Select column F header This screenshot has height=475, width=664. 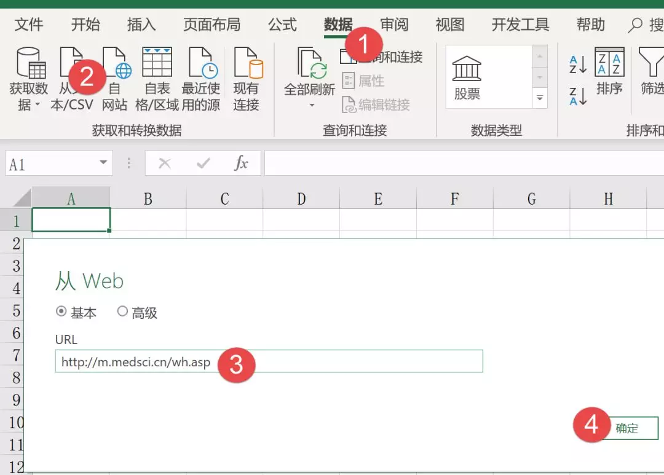pyautogui.click(x=455, y=198)
